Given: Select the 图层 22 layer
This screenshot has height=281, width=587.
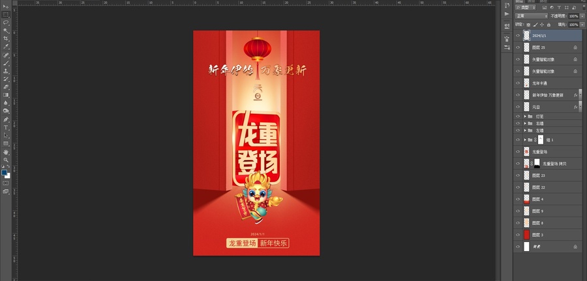Looking at the screenshot, I should click(548, 187).
